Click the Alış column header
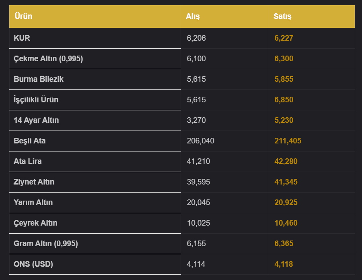Image resolution: width=362 pixels, height=280 pixels. [x=193, y=16]
